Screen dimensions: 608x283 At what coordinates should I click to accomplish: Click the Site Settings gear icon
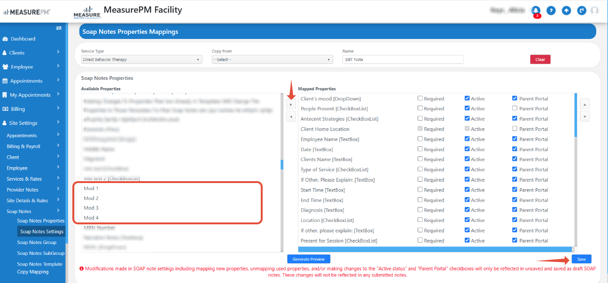pos(5,123)
